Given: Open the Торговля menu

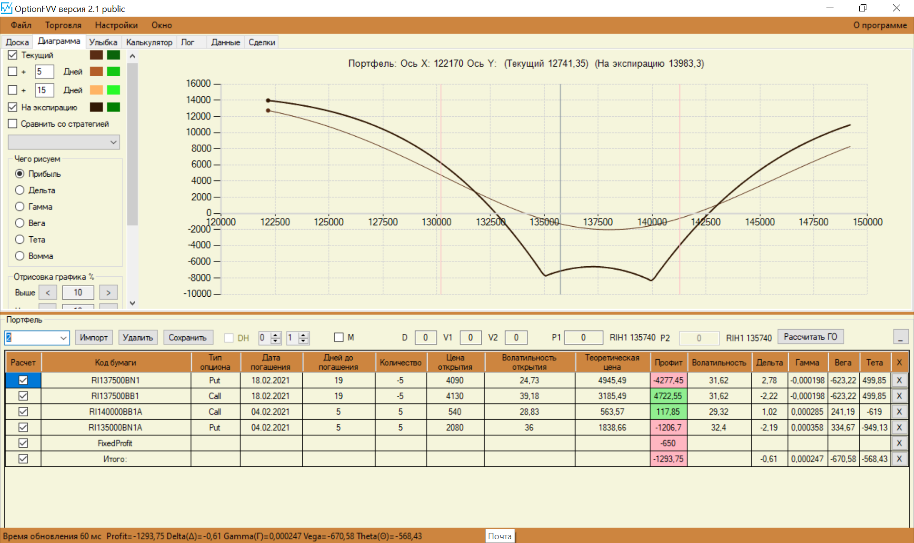Looking at the screenshot, I should [63, 25].
